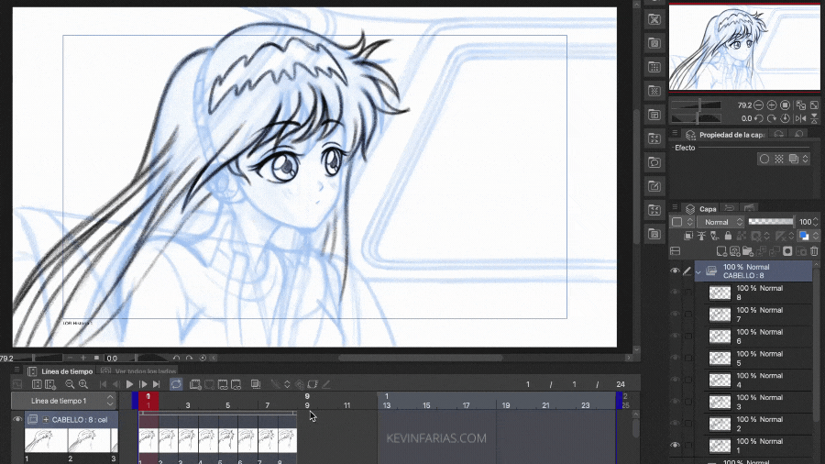Toggle loop playback in the timeline

pyautogui.click(x=176, y=384)
